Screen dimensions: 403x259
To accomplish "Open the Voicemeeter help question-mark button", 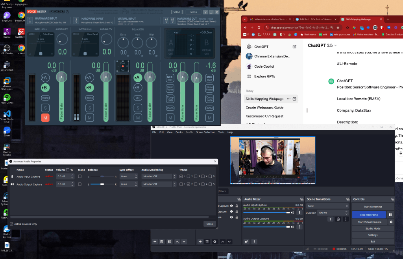I will point(205,12).
